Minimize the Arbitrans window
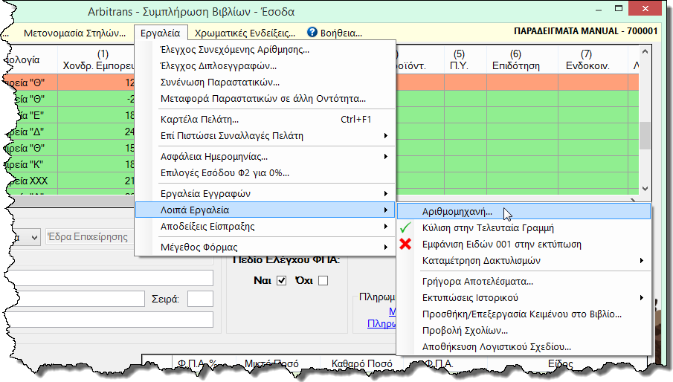673x382 pixels. pos(599,9)
